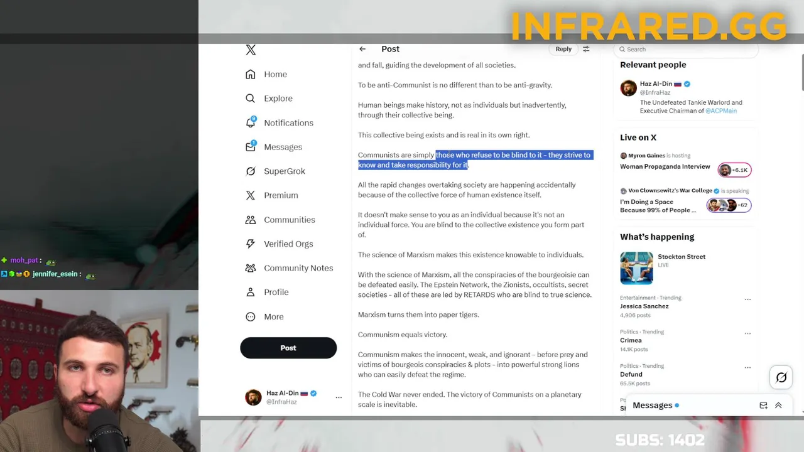Image resolution: width=804 pixels, height=452 pixels.
Task: Open the More circle icon
Action: pos(251,316)
